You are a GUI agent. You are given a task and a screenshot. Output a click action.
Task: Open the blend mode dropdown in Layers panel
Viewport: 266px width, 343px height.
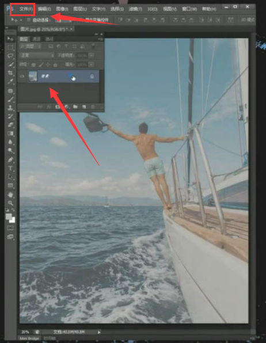coord(37,56)
